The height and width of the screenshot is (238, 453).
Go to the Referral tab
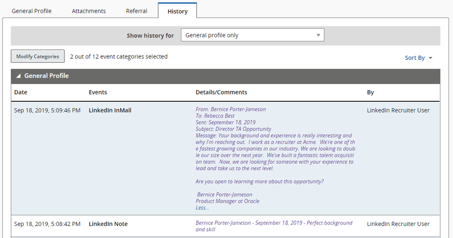[x=137, y=11]
